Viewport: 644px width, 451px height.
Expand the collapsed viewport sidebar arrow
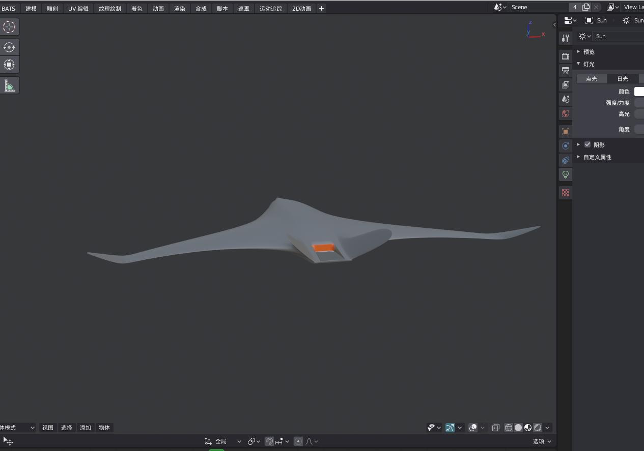554,24
